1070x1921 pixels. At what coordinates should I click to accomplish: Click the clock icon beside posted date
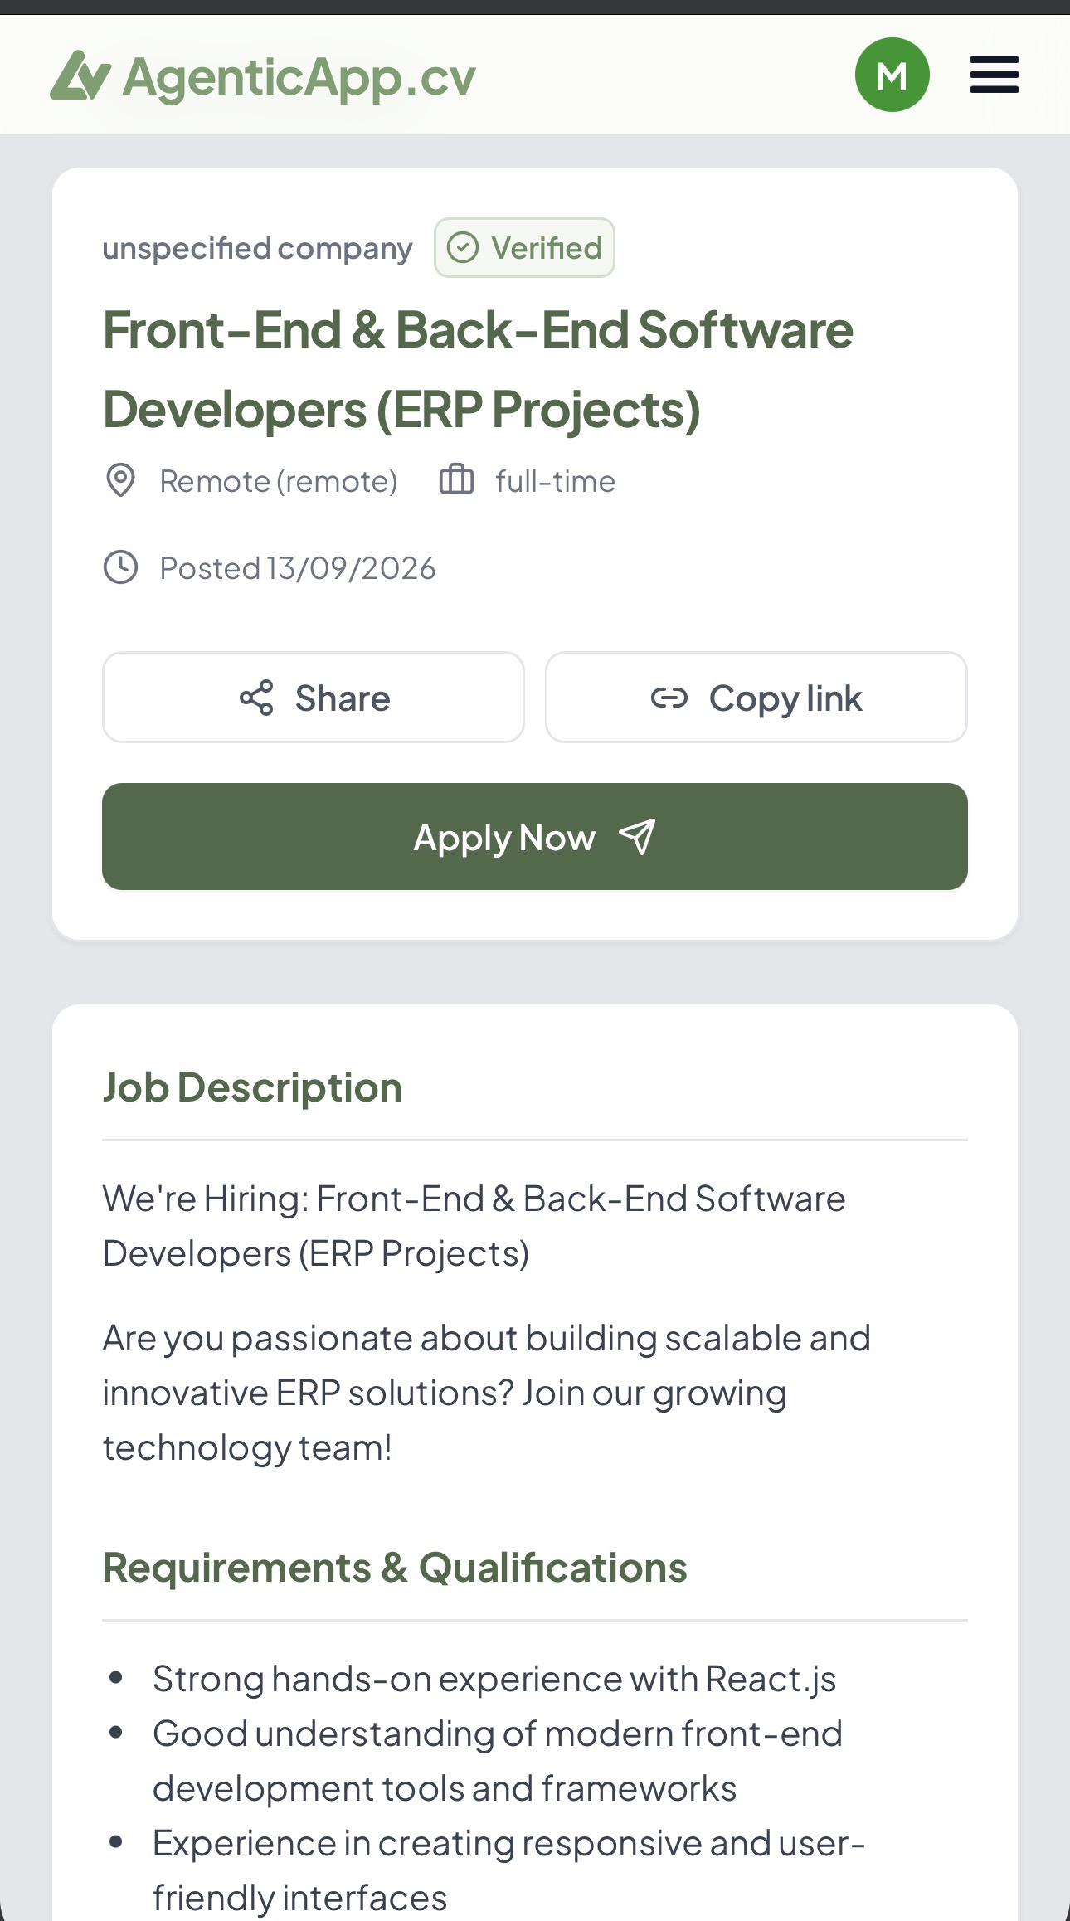tap(121, 567)
